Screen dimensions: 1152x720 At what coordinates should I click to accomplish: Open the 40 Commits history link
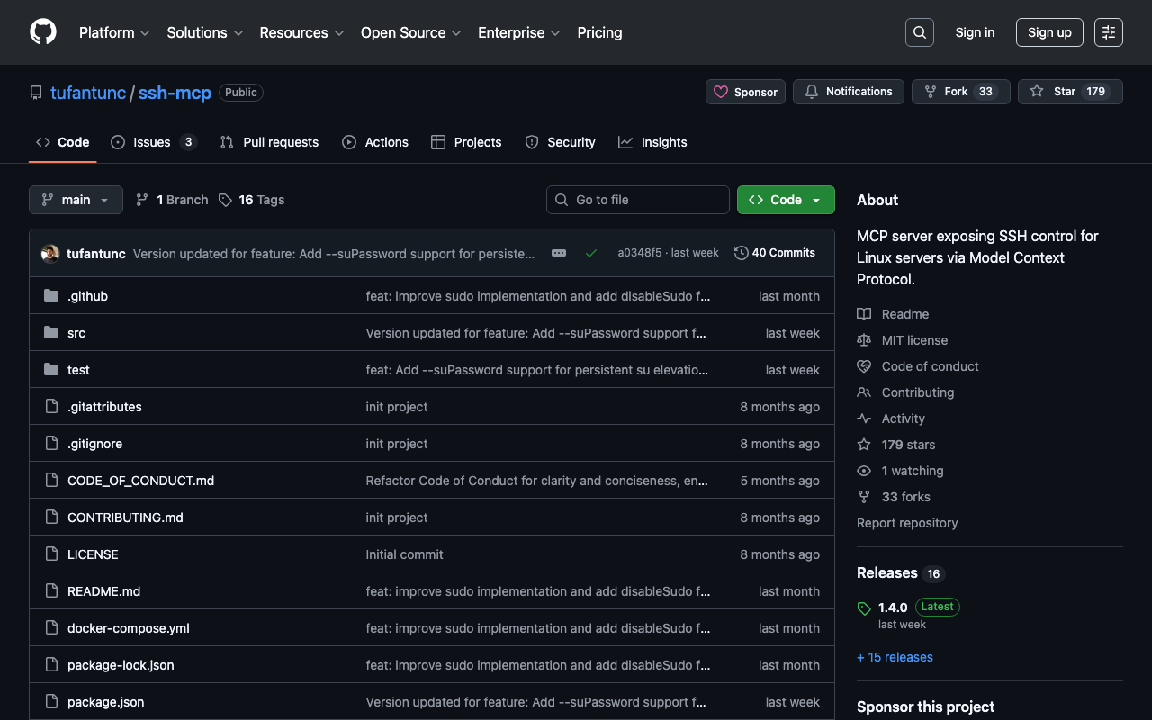774,253
